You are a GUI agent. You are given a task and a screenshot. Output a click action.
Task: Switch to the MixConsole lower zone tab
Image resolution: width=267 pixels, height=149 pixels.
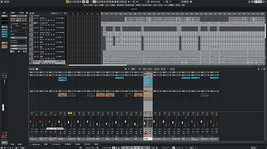tap(36, 144)
